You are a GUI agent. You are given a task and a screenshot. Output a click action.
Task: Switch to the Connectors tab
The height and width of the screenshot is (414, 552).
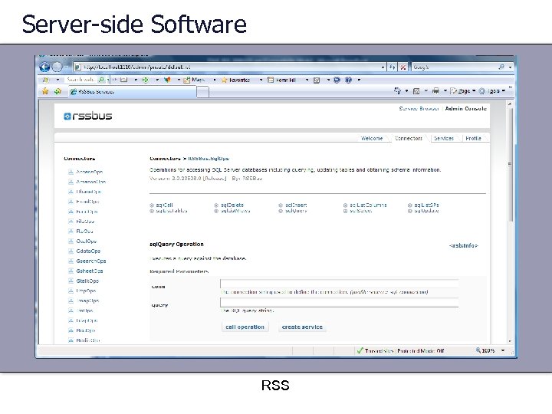click(x=409, y=138)
